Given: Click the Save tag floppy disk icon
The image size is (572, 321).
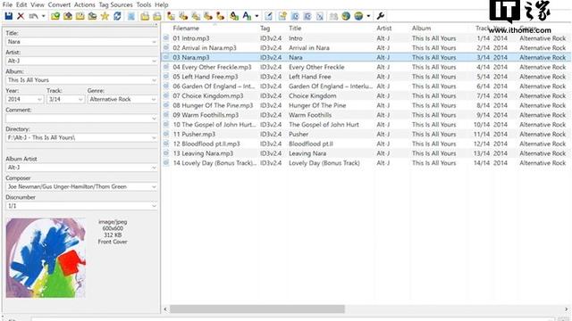Looking at the screenshot, I should [8, 16].
